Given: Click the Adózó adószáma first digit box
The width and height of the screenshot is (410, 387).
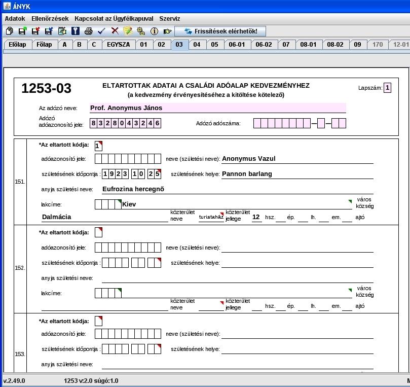Looking at the screenshot, I should tap(257, 123).
